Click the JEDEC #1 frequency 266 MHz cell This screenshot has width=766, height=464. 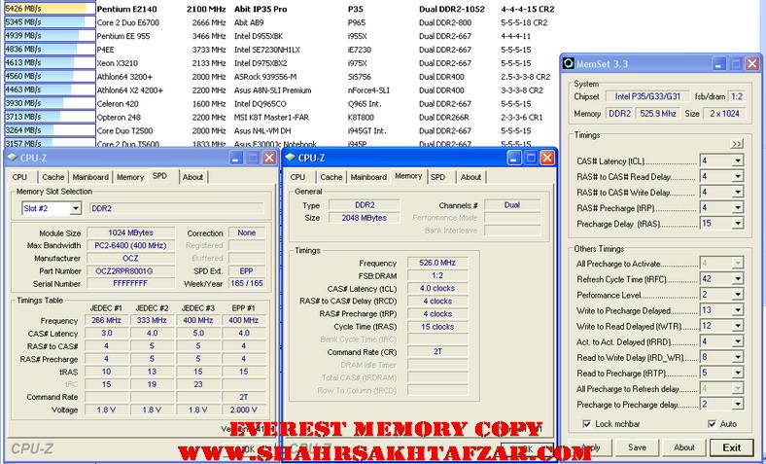click(x=106, y=320)
